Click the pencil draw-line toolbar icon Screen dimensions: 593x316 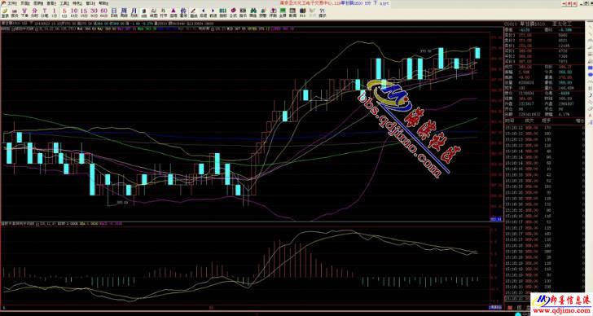click(x=193, y=13)
